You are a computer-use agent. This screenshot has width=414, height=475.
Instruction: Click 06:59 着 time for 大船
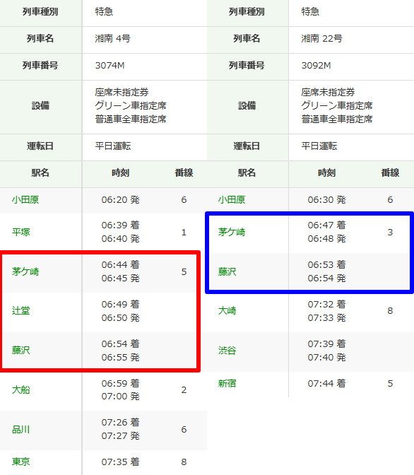(x=121, y=383)
